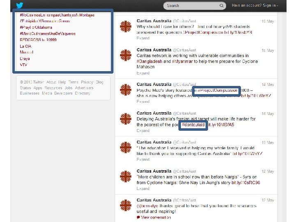The height and width of the screenshot is (222, 296).
Task: Open trend REDCROSS to 90999
Action: 38,40
